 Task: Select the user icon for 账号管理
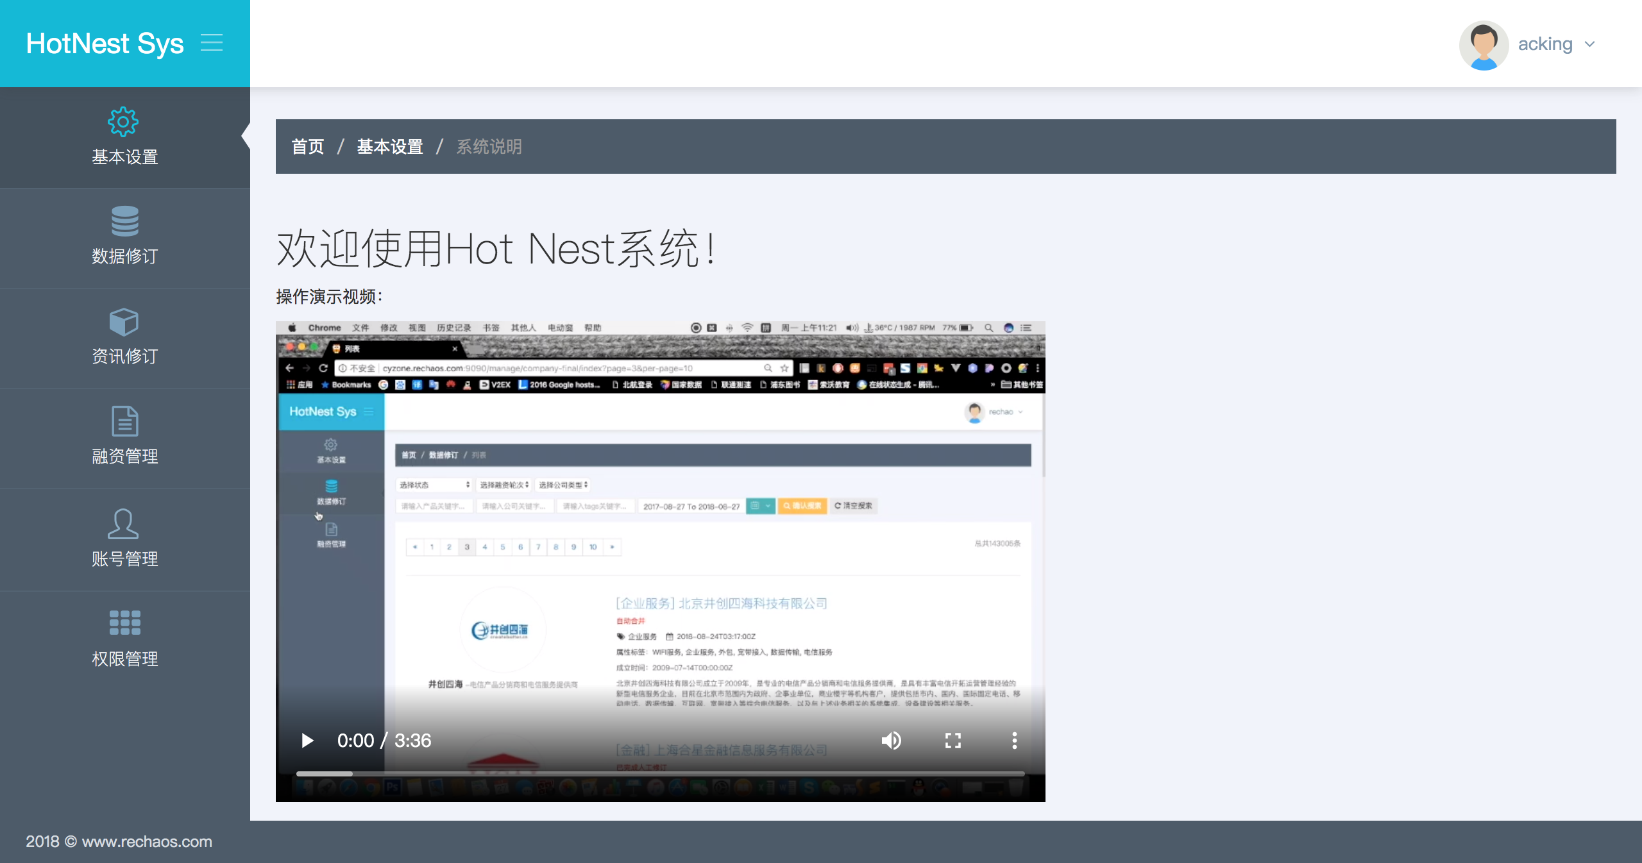pos(123,524)
